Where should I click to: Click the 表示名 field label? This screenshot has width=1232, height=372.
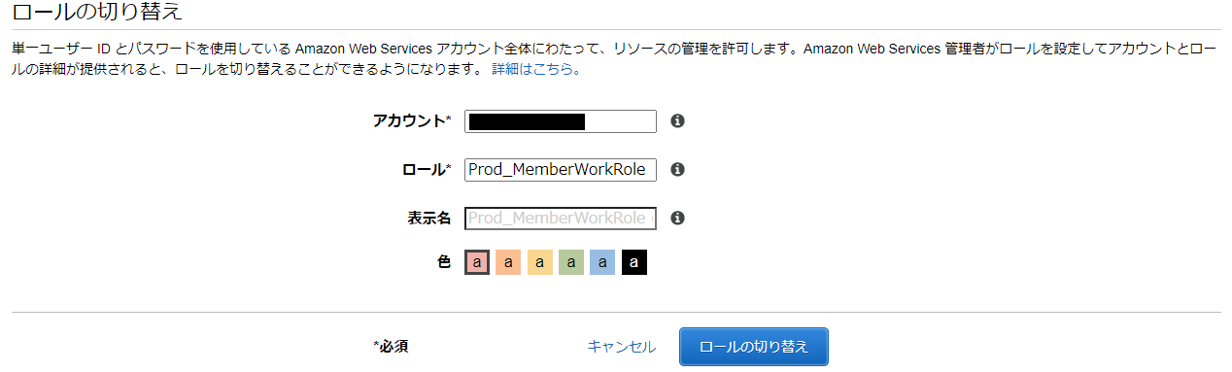click(x=428, y=219)
